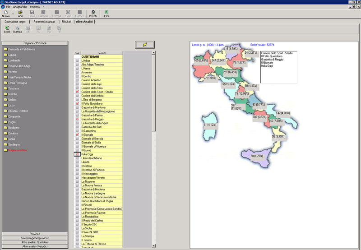Click the Privati toolbar icon

[x=93, y=13]
